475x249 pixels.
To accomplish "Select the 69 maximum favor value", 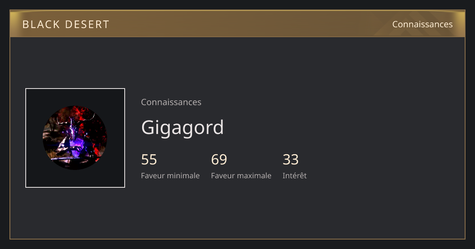I will coord(219,160).
